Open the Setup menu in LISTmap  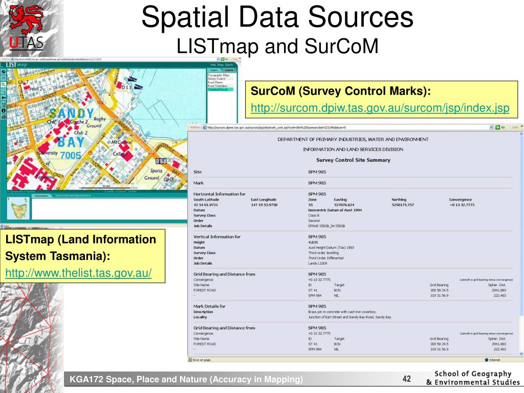(x=220, y=65)
